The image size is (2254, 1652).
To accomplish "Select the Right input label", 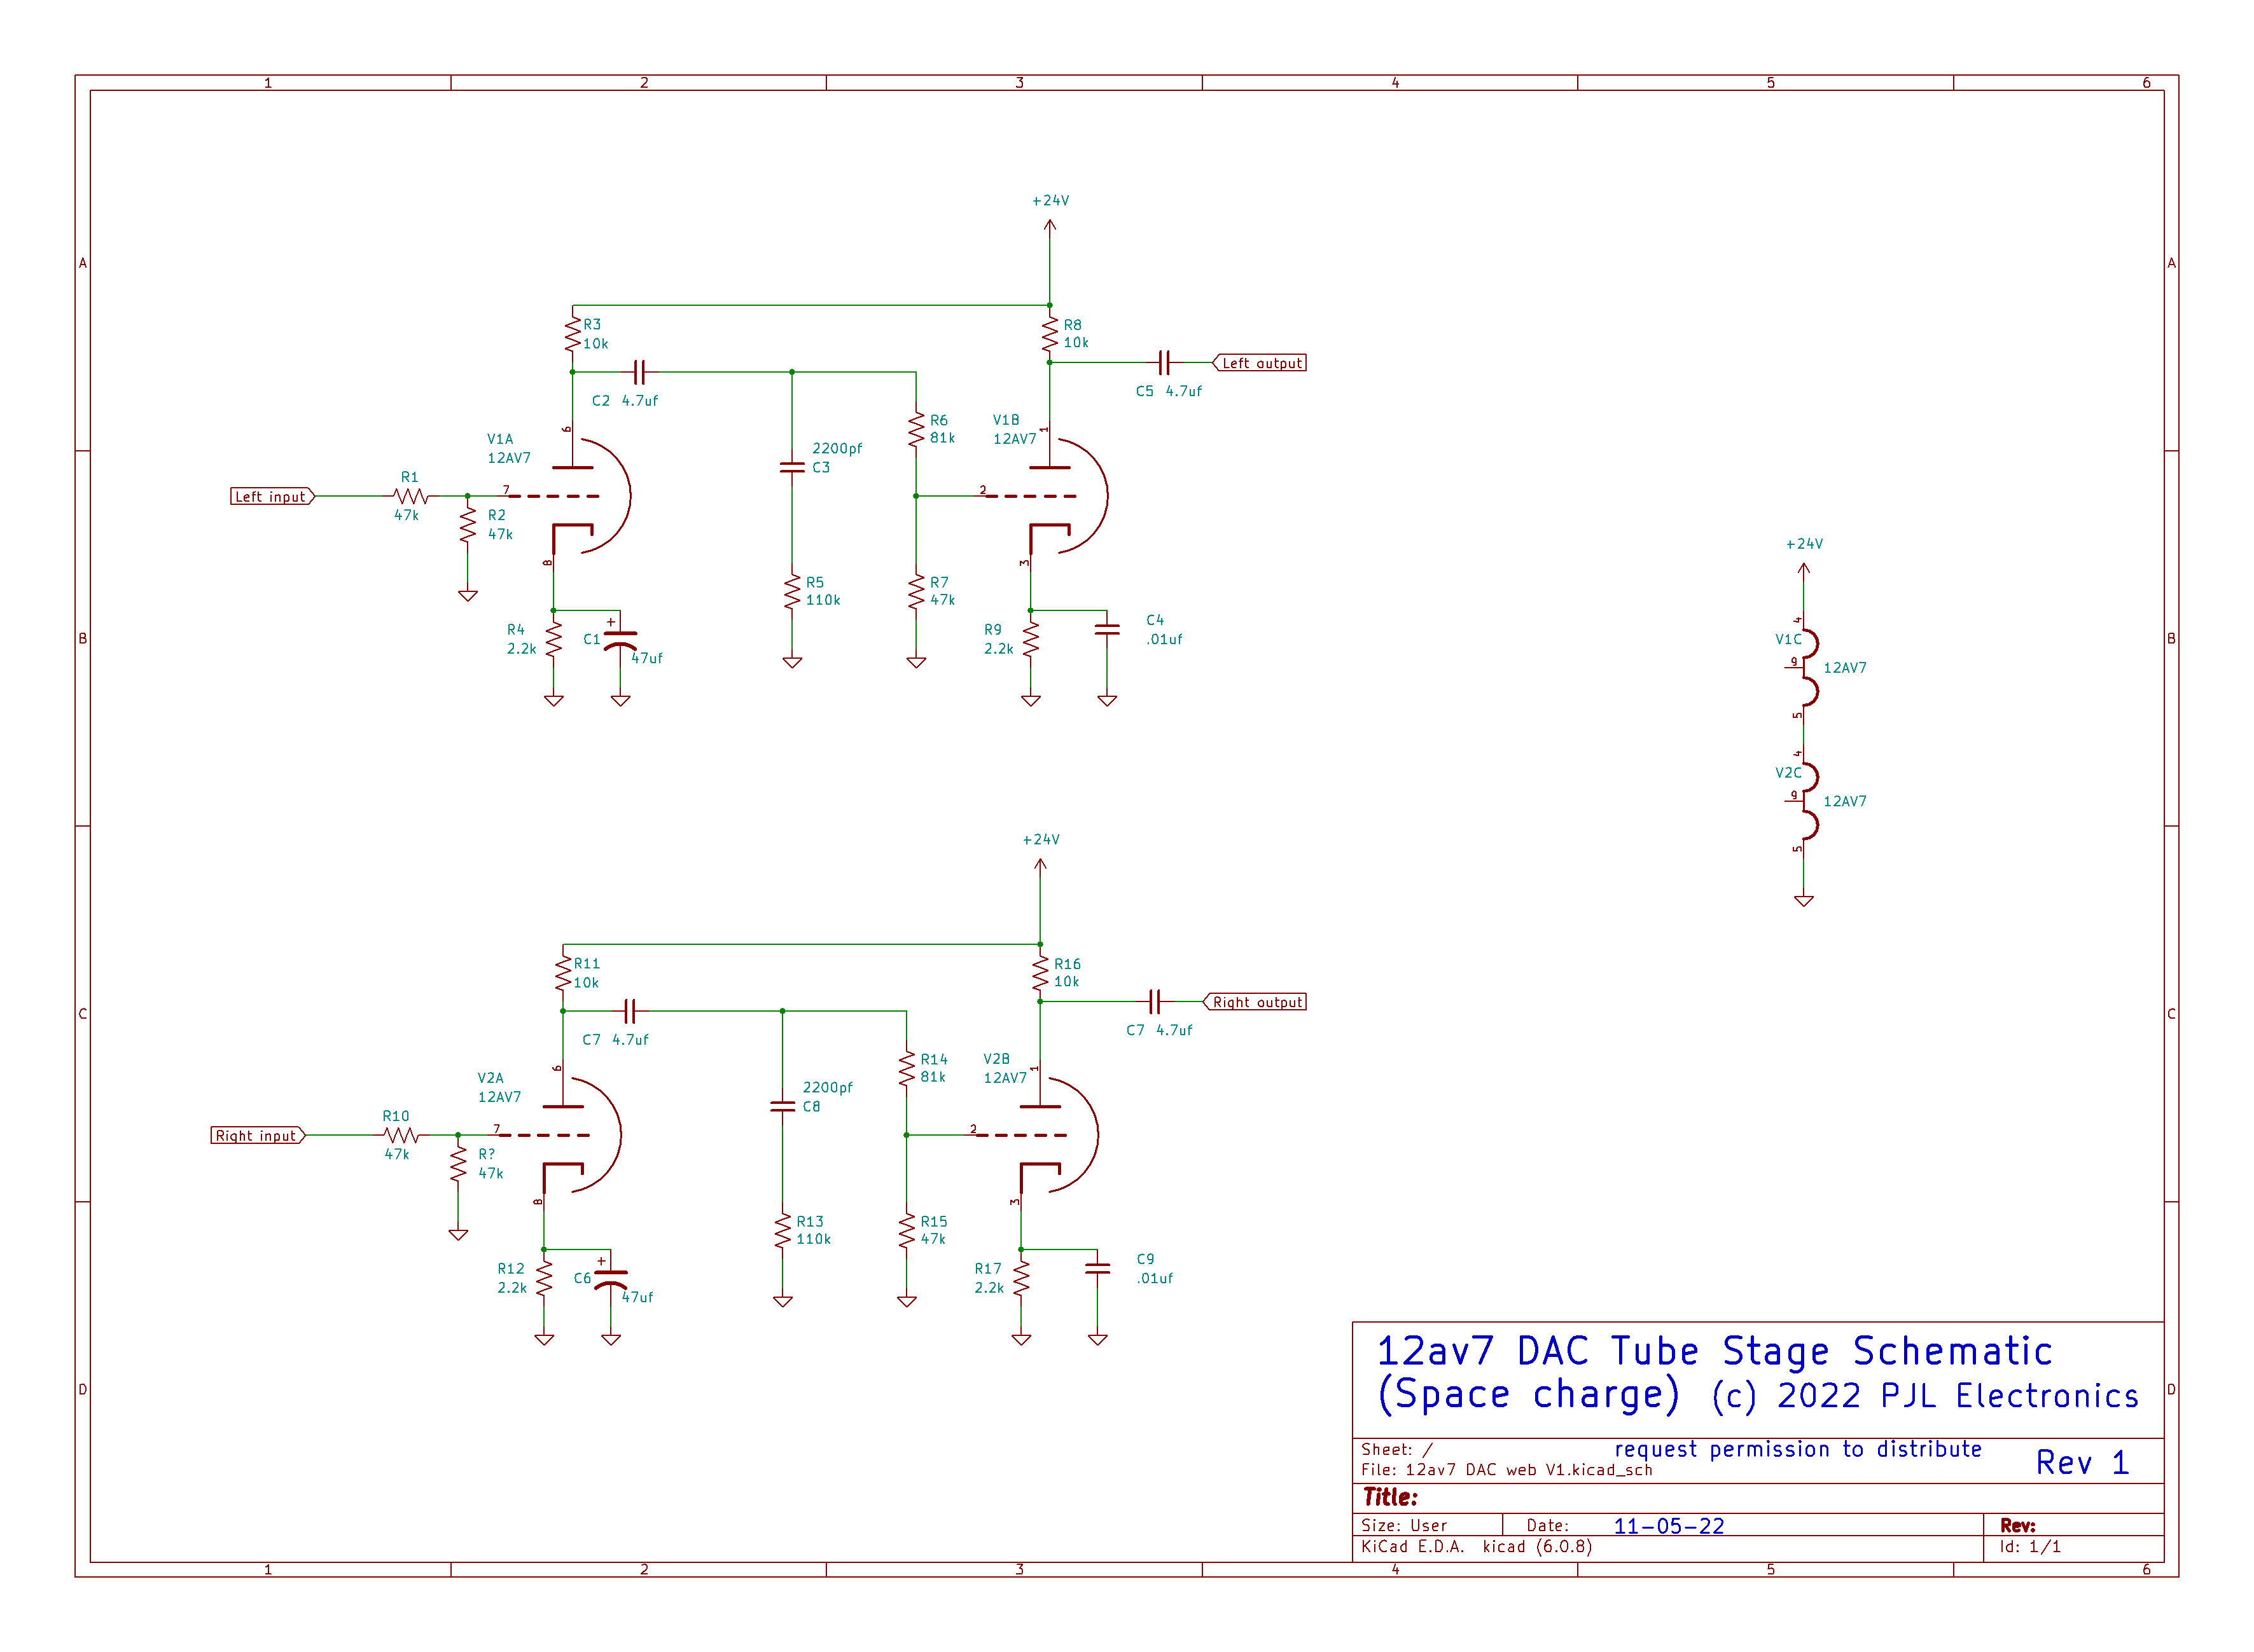I will coord(256,1135).
